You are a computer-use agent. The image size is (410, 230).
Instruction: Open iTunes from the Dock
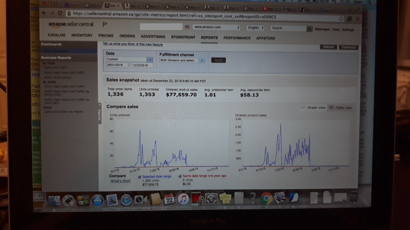coord(183,199)
